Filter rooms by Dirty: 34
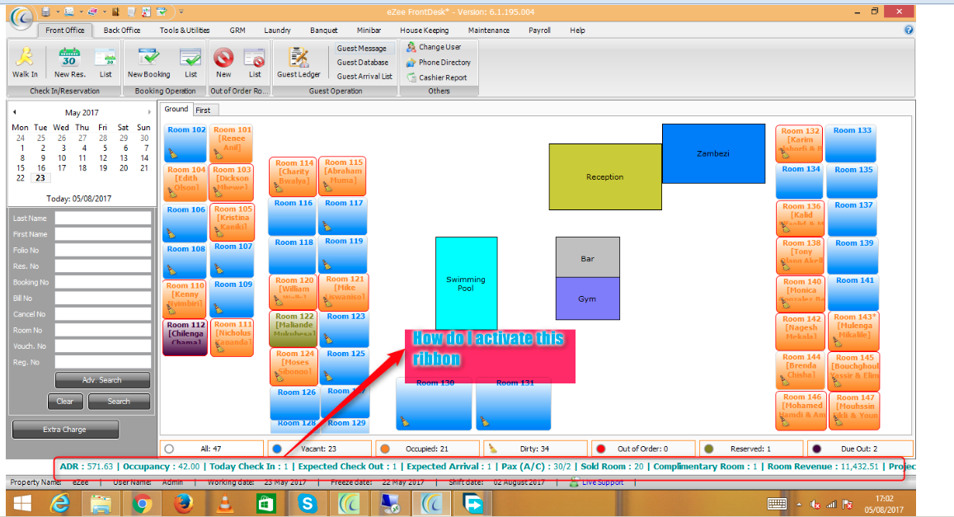The image size is (954, 517). click(x=535, y=449)
